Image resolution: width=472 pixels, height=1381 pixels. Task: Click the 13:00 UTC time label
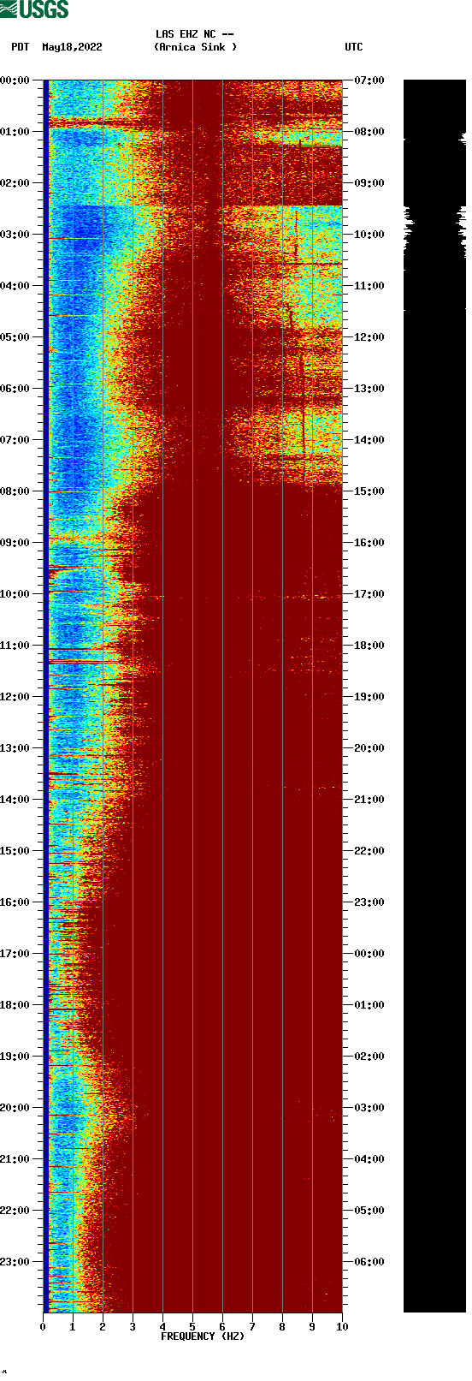pyautogui.click(x=369, y=389)
